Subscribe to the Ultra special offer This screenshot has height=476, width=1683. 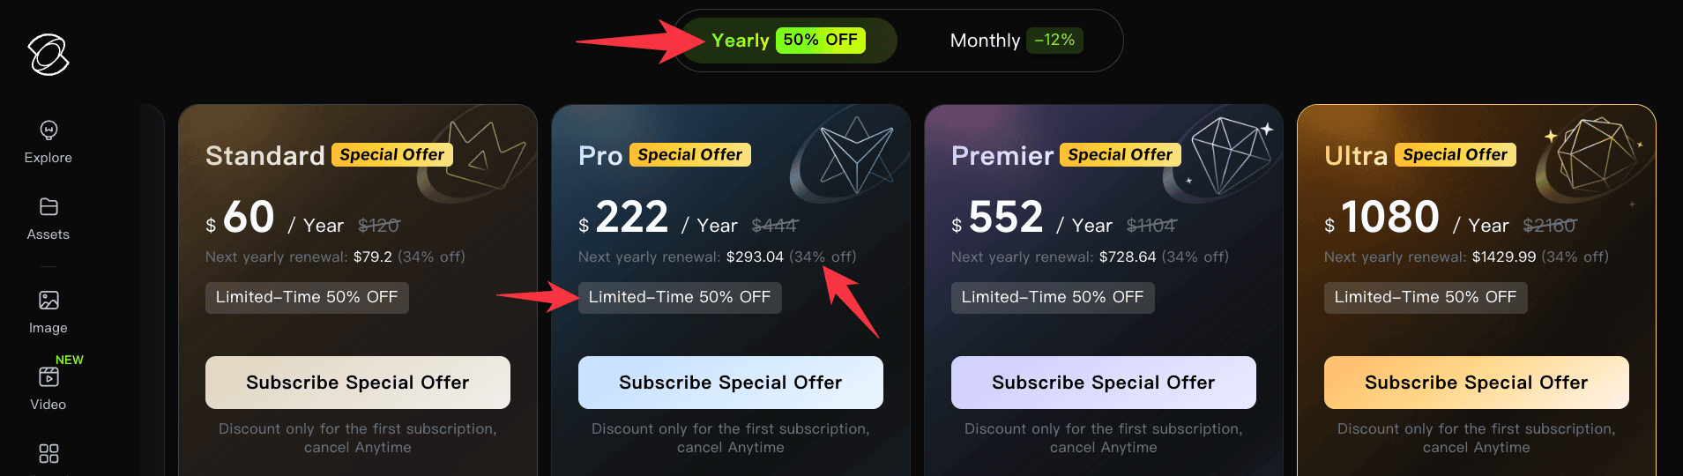pyautogui.click(x=1476, y=383)
